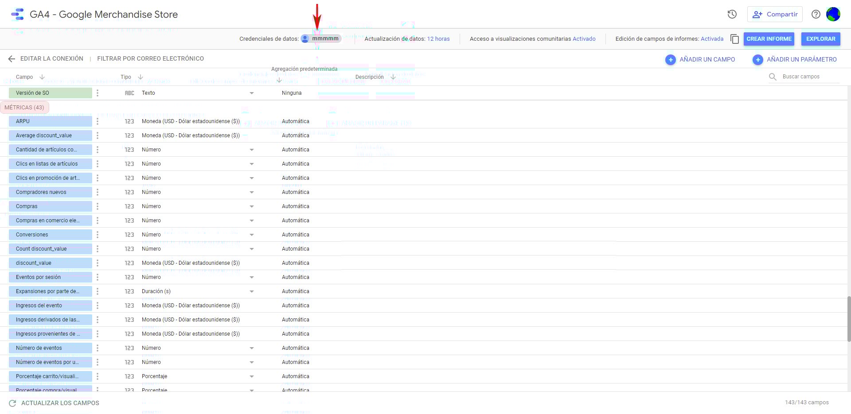Click the Explorar button
The height and width of the screenshot is (414, 851).
pos(821,39)
